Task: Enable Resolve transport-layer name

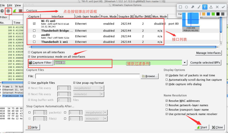Action: pyautogui.click(x=167, y=110)
